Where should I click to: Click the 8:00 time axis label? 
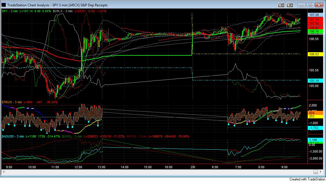pos(261,167)
